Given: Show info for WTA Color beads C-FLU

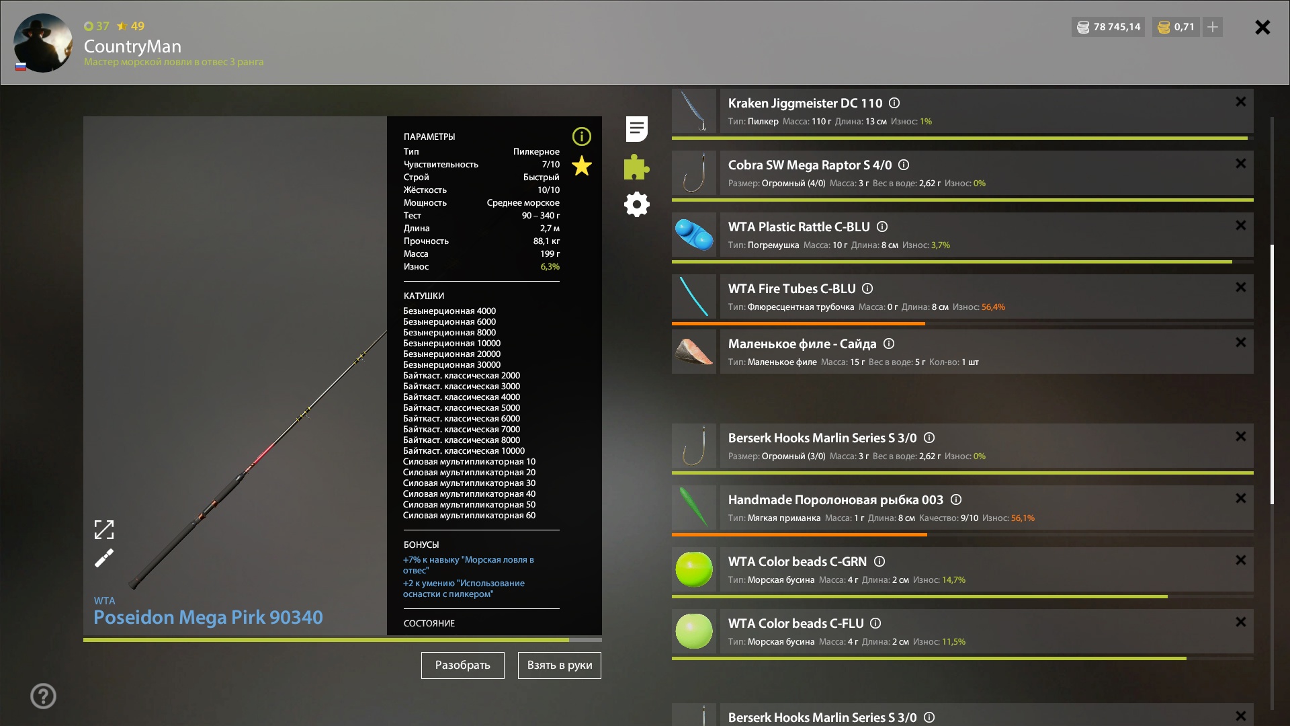Looking at the screenshot, I should [875, 623].
